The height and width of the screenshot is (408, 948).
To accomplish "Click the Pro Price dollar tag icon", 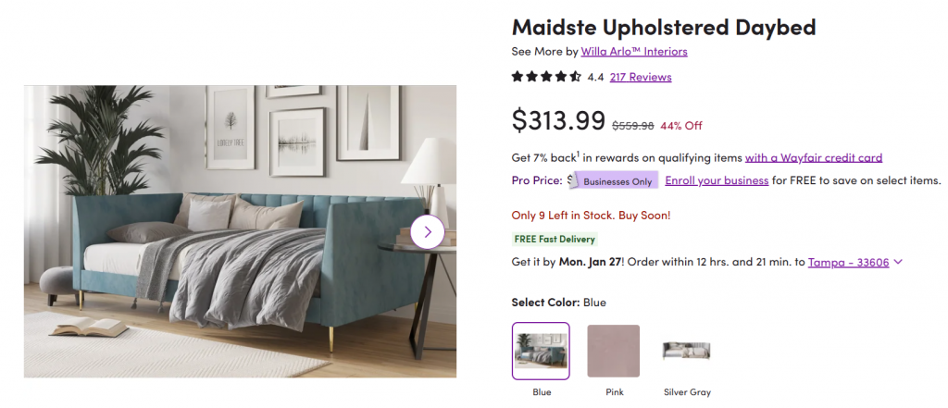I will point(572,180).
